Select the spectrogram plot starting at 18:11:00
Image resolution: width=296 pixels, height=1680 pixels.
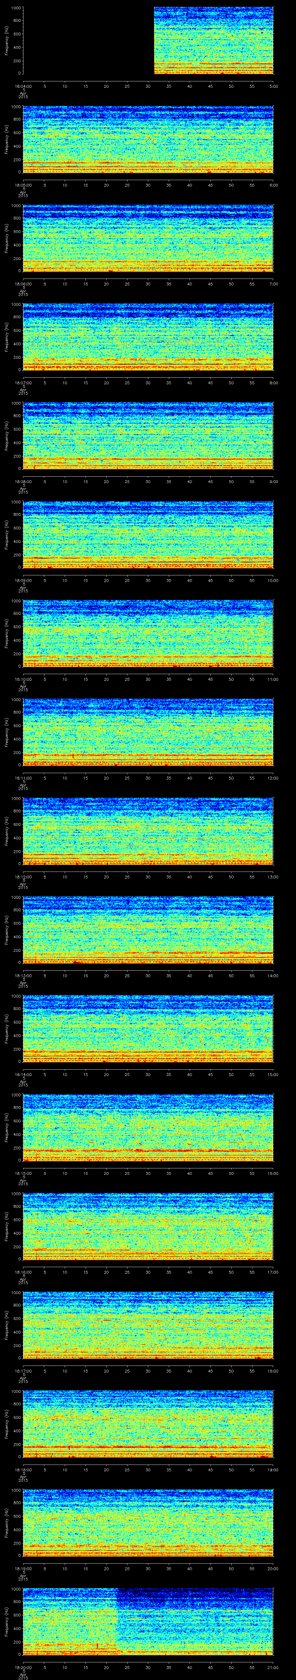click(148, 732)
